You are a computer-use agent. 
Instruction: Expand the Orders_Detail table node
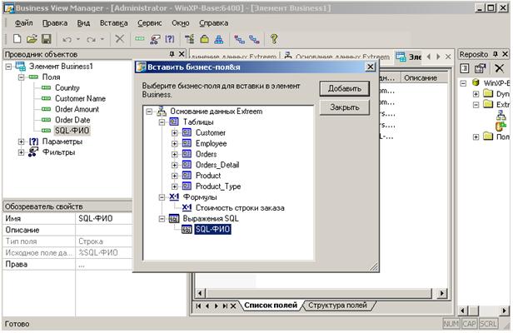pos(174,165)
